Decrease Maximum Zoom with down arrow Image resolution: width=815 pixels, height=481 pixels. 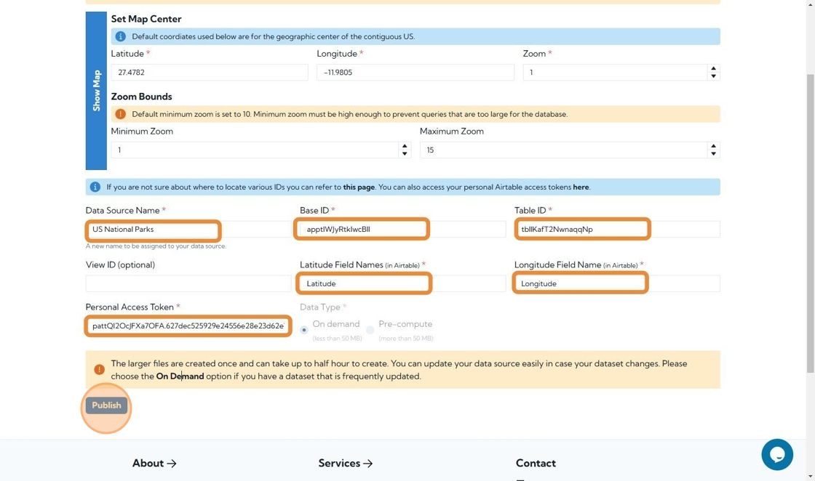click(714, 153)
